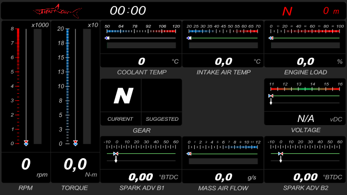347x195 pixels.
Task: Click the mass air flow blue scale bar
Action: click(x=223, y=147)
